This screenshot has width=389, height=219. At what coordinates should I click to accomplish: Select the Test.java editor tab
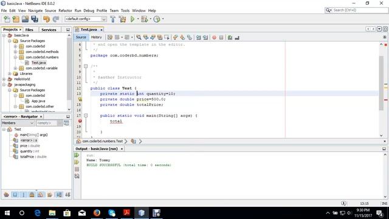pyautogui.click(x=89, y=30)
